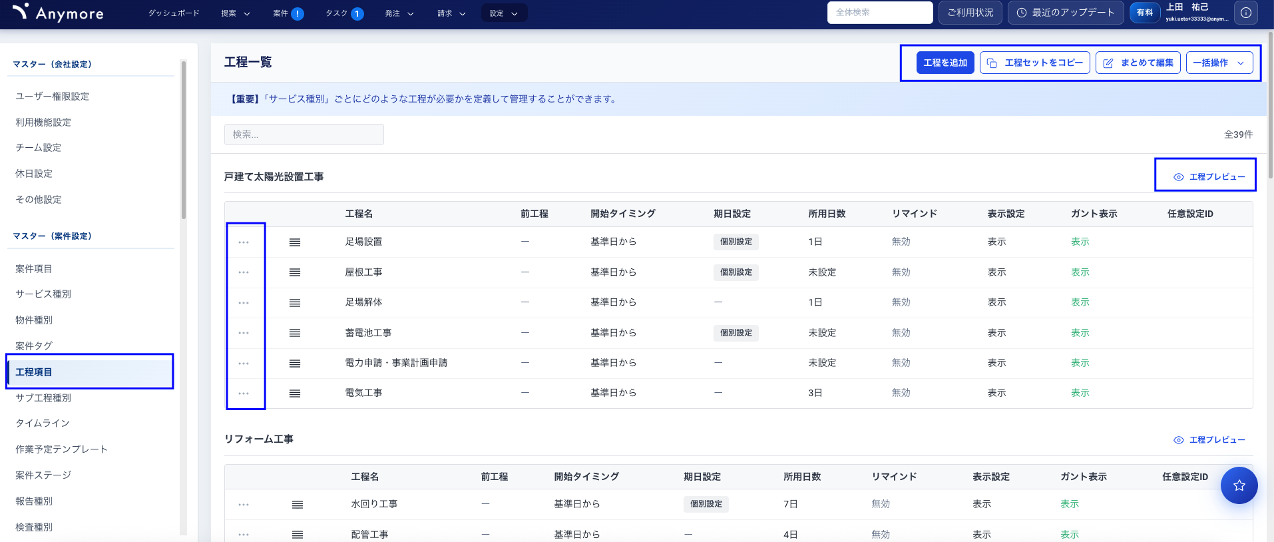1274x542 pixels.
Task: Click the floating star button
Action: (1239, 485)
